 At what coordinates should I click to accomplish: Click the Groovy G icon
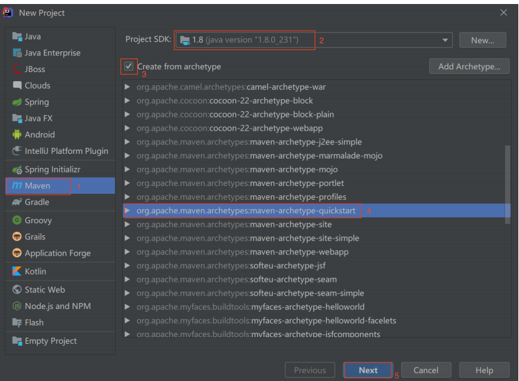pos(17,220)
